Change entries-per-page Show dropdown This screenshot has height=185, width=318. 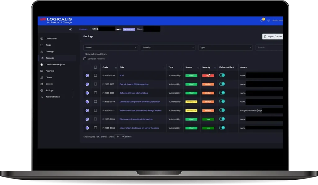[120, 137]
